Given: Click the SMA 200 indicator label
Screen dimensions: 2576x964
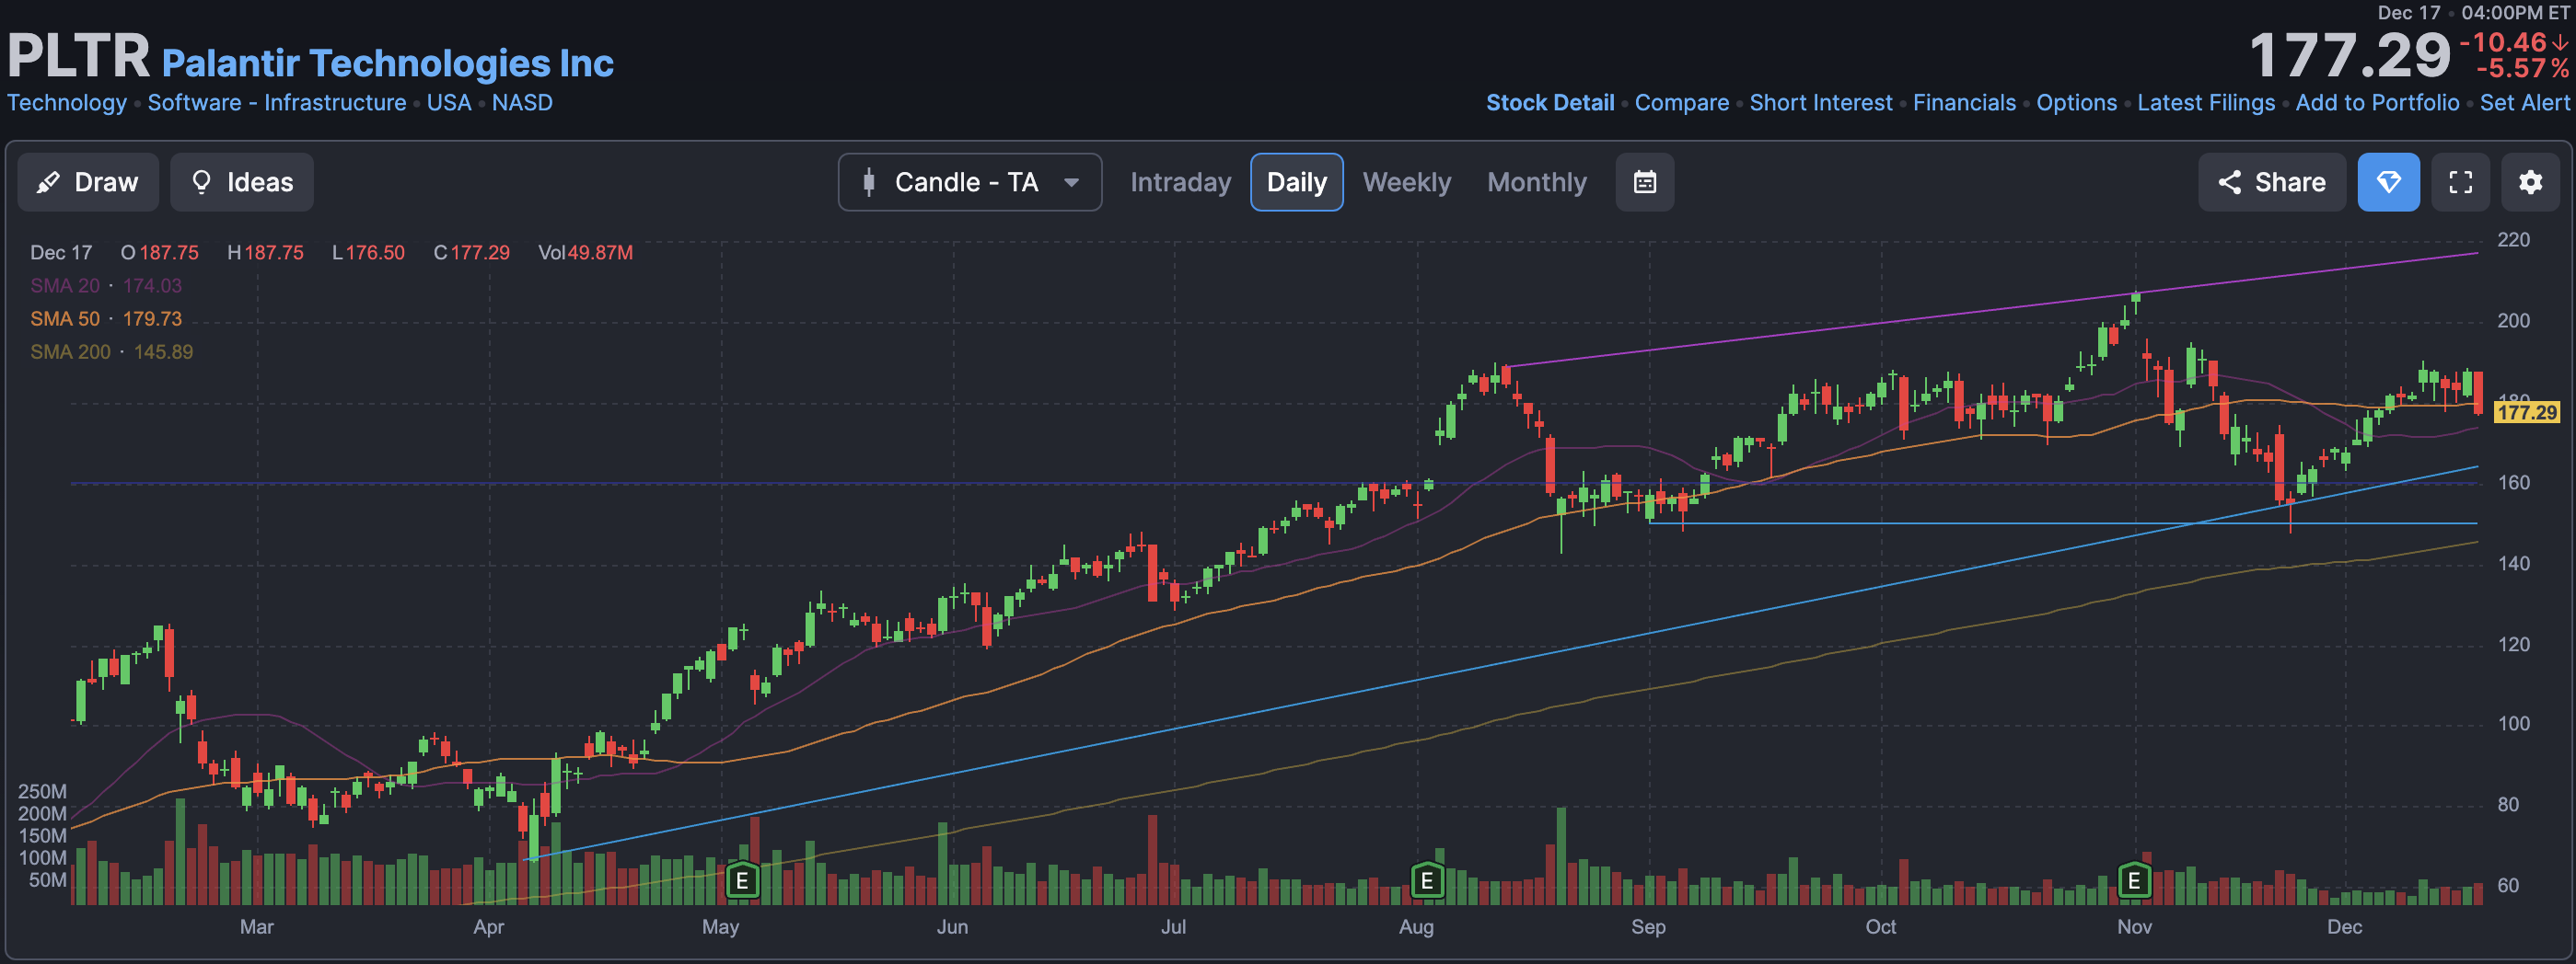Looking at the screenshot, I should coord(70,351).
